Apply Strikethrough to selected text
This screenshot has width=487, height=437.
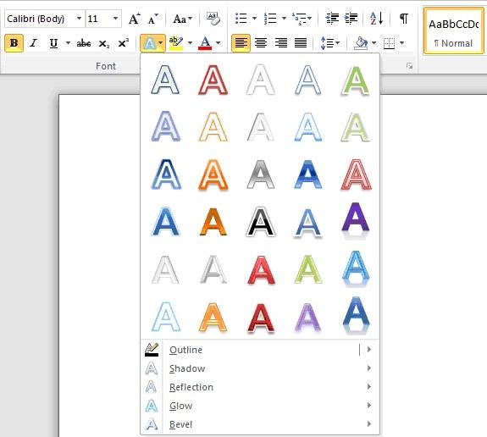84,43
